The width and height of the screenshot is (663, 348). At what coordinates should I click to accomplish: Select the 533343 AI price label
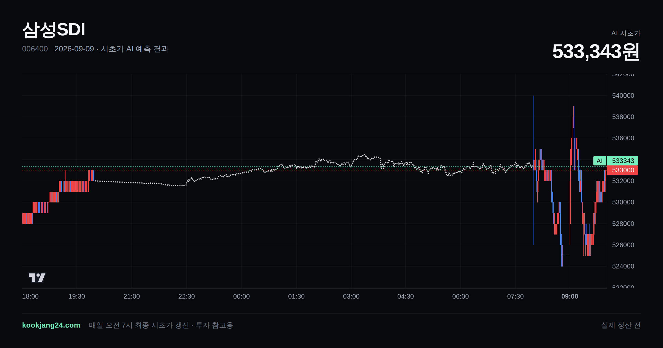(623, 161)
